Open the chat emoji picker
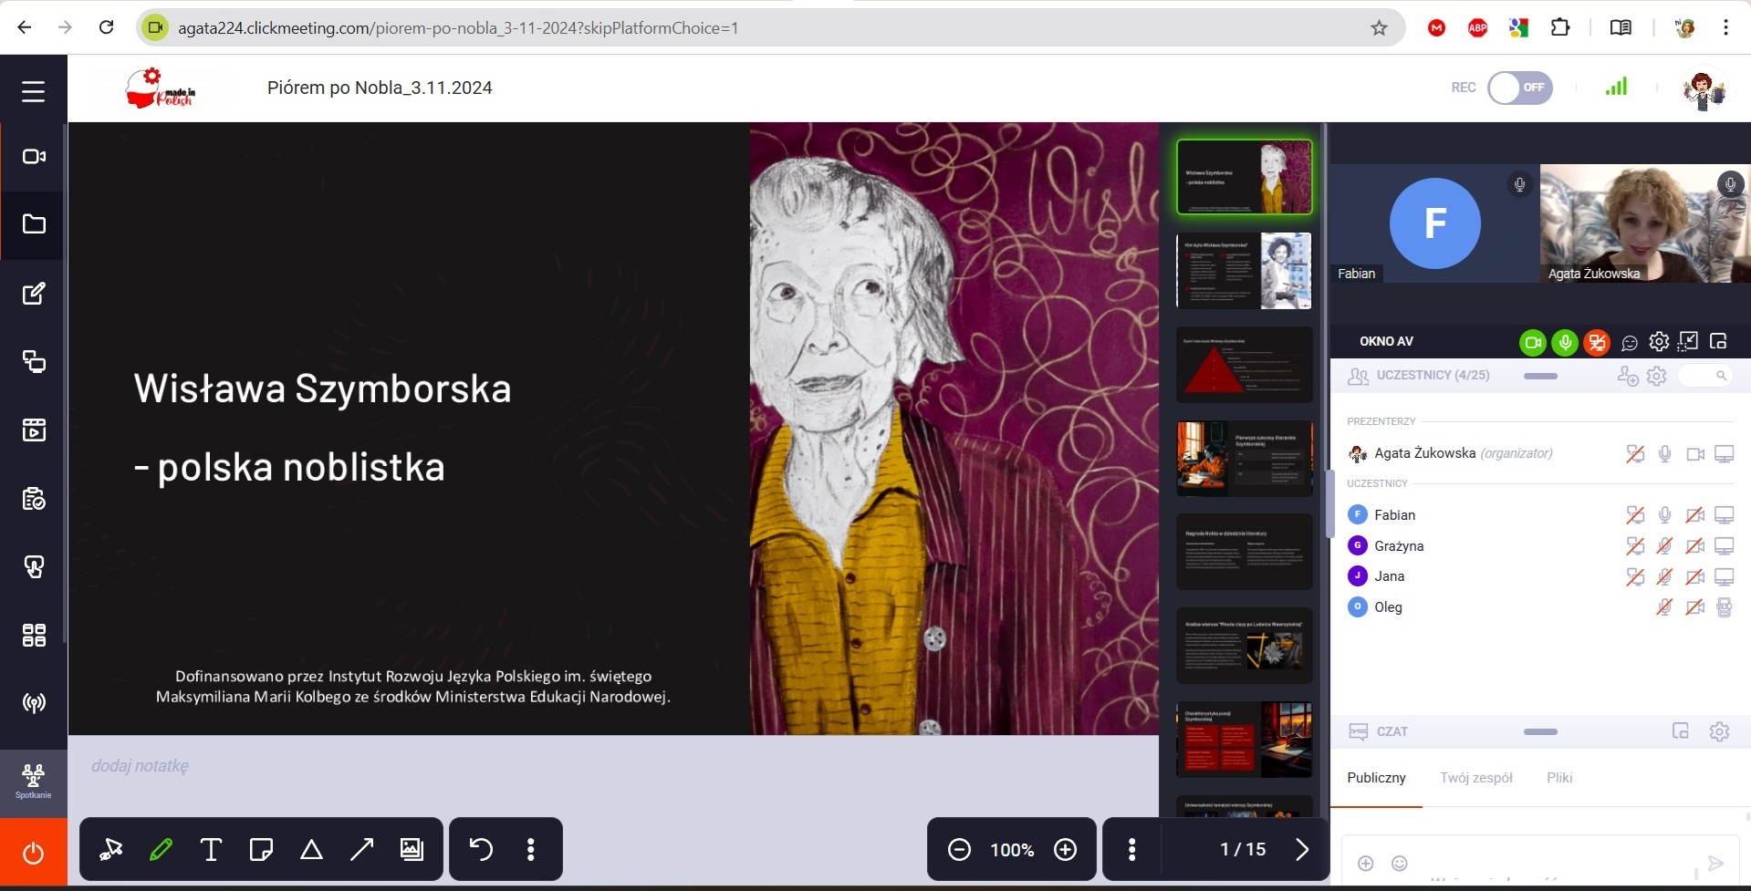1751x891 pixels. [1399, 863]
